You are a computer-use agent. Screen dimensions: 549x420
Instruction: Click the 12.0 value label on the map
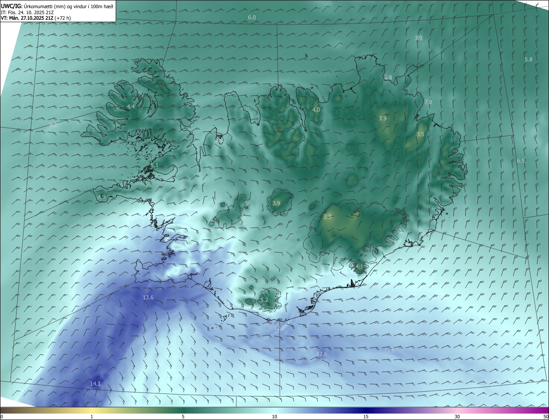[x=279, y=328]
